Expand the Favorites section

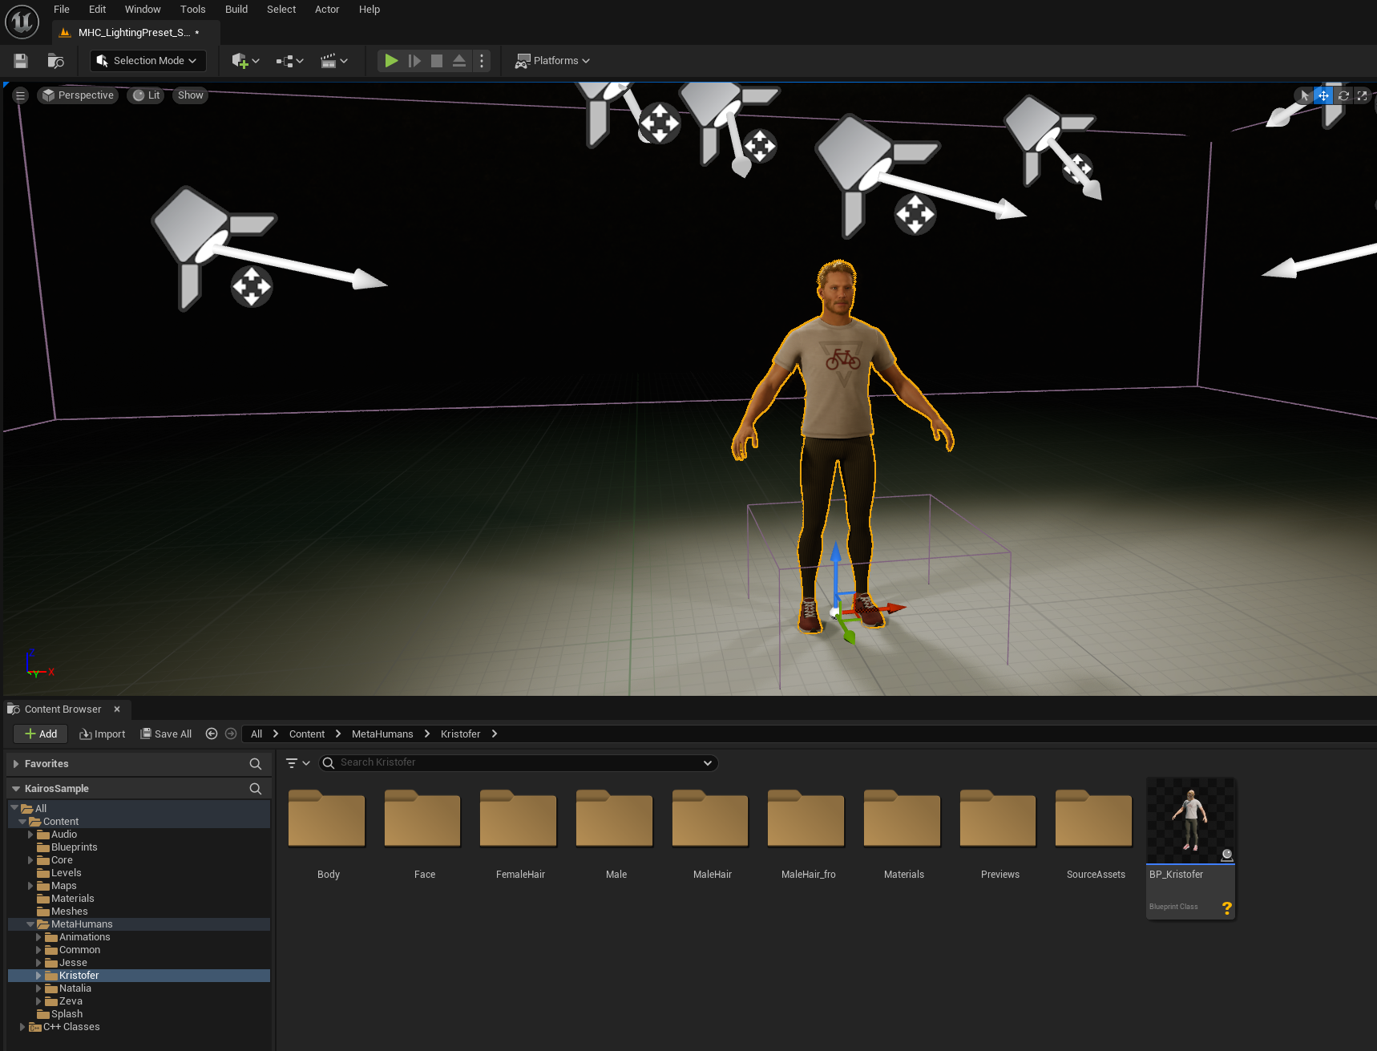coord(16,764)
